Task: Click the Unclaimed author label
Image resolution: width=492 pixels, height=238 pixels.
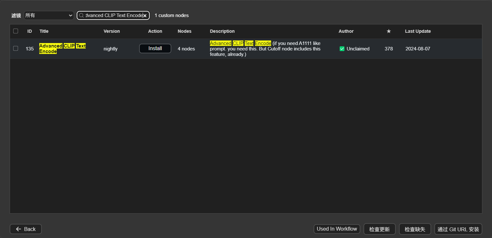Action: (358, 49)
